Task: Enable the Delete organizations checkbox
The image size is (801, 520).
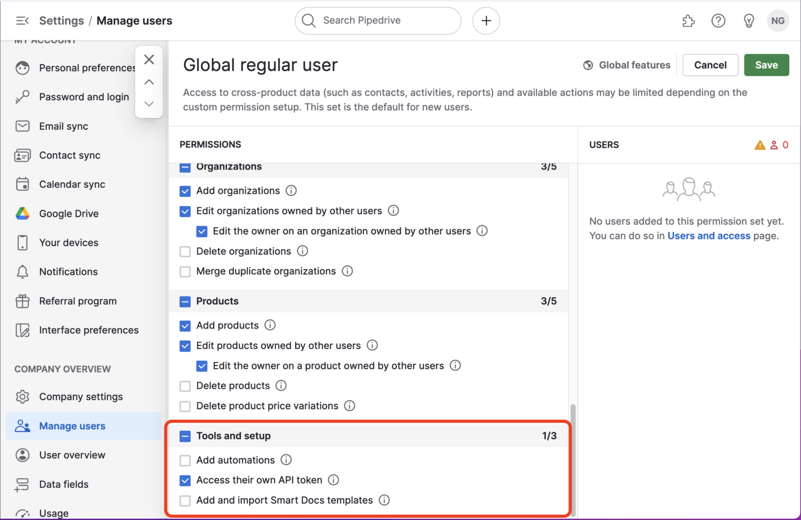Action: pyautogui.click(x=185, y=251)
